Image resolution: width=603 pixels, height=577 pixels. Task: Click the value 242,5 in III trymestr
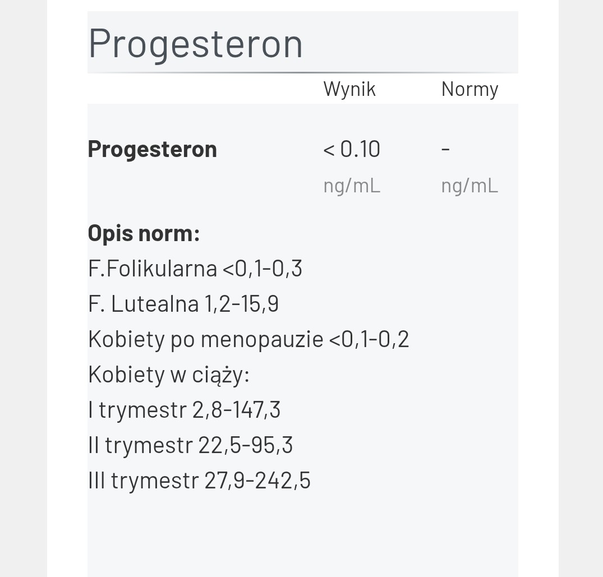click(283, 481)
